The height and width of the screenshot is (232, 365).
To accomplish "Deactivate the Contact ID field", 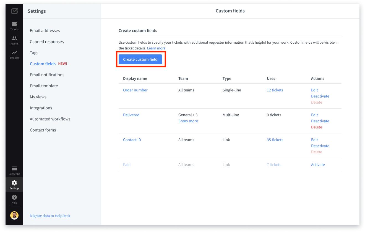I will point(320,146).
